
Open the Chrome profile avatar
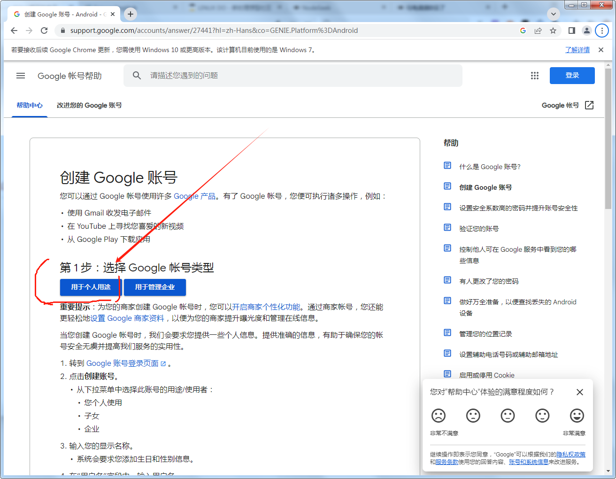pos(586,31)
